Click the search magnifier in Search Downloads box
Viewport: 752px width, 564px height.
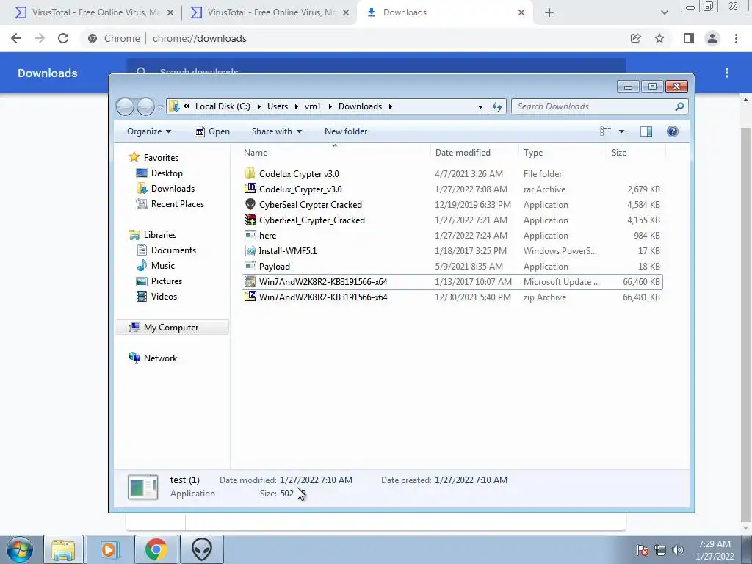pos(679,106)
